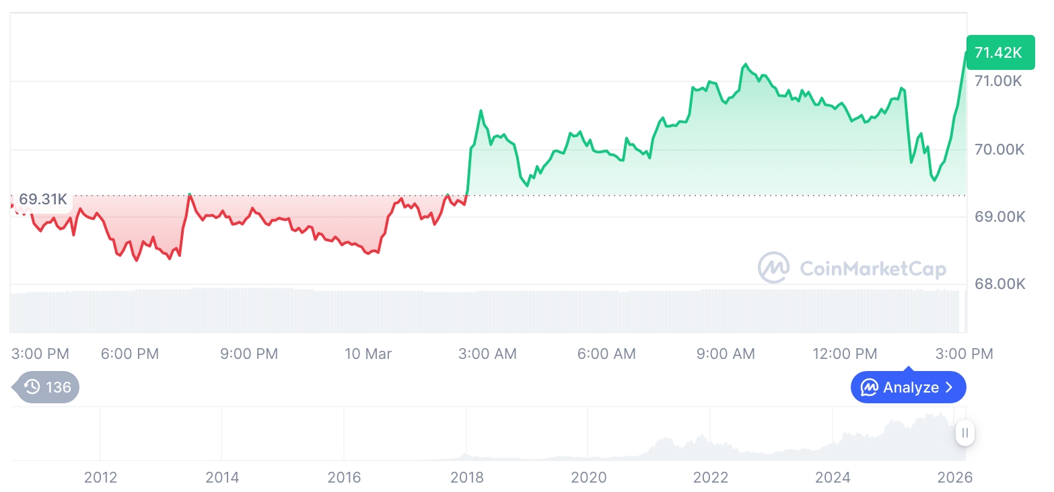The image size is (1054, 492).
Task: Click the 9:00 AM time axis label
Action: 726,354
